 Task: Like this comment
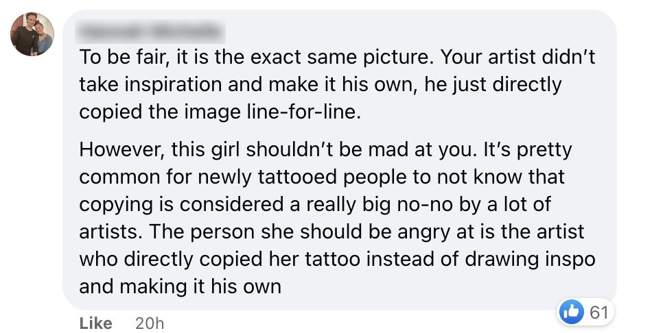(96, 323)
